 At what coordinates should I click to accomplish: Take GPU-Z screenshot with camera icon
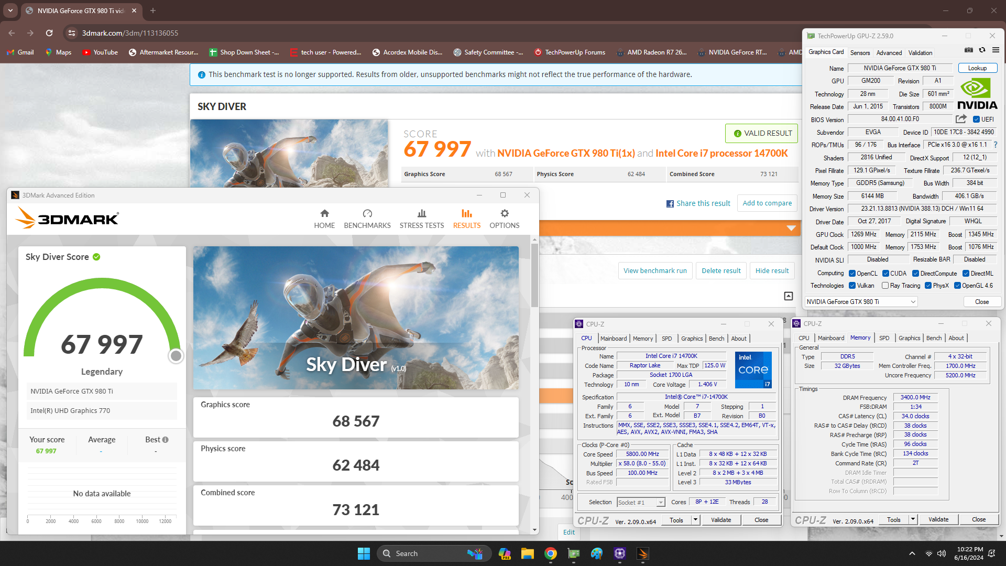tap(969, 50)
